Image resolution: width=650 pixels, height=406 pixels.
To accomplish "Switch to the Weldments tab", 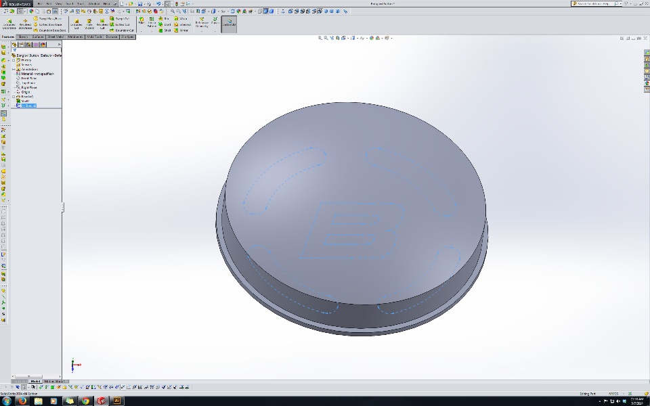I will 75,37.
